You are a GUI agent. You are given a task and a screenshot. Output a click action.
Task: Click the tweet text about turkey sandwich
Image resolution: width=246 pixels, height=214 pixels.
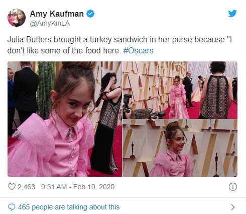(119, 45)
